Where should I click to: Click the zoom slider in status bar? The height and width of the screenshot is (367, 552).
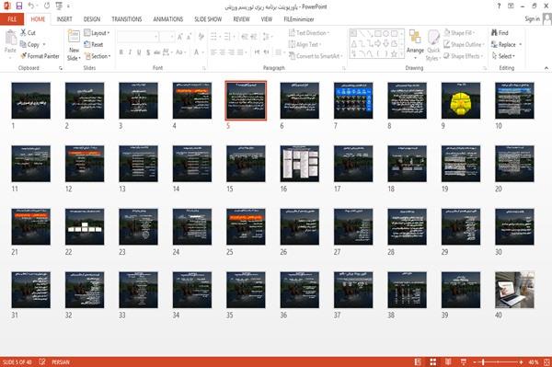point(498,361)
